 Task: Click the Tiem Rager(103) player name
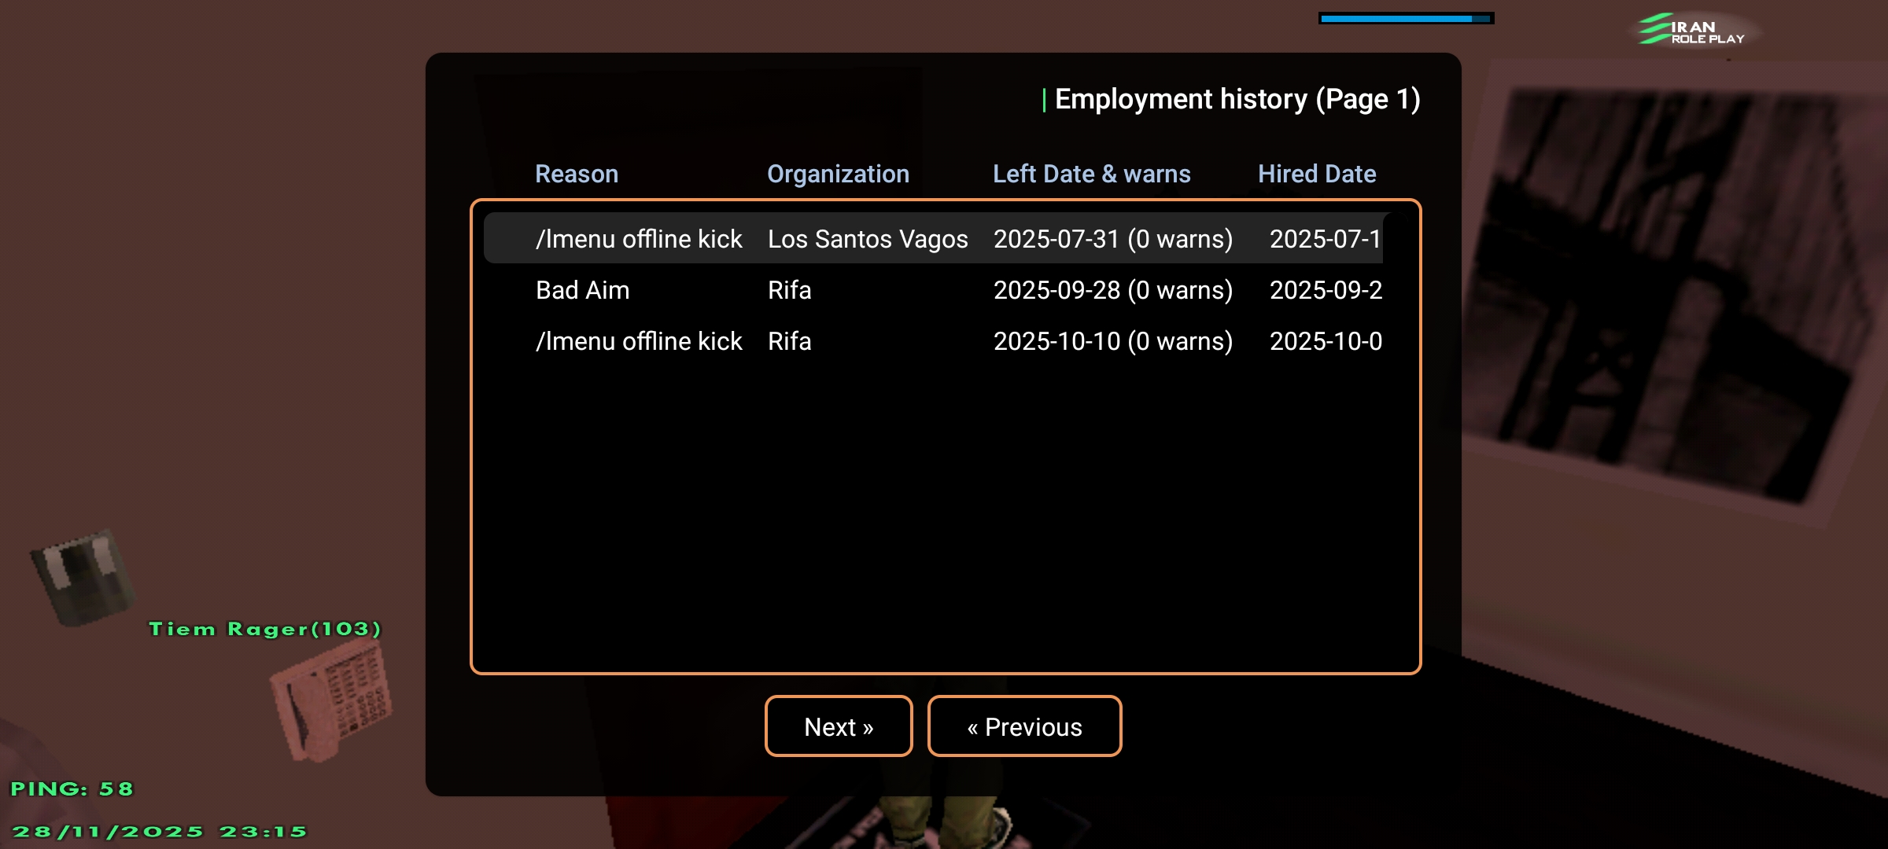point(265,629)
